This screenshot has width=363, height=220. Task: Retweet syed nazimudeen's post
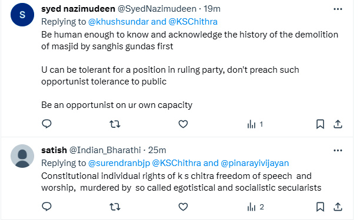pos(115,124)
